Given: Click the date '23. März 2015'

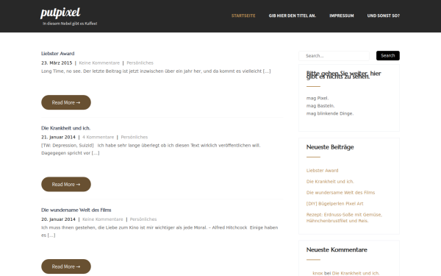Looking at the screenshot, I should click(57, 63).
